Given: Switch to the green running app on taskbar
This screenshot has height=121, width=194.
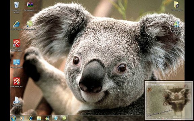Looking at the screenshot, I should 64,118.
